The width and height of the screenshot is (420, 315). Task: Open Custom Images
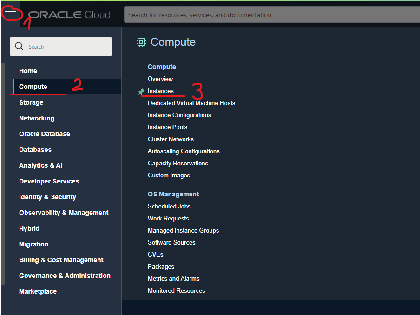(x=169, y=175)
